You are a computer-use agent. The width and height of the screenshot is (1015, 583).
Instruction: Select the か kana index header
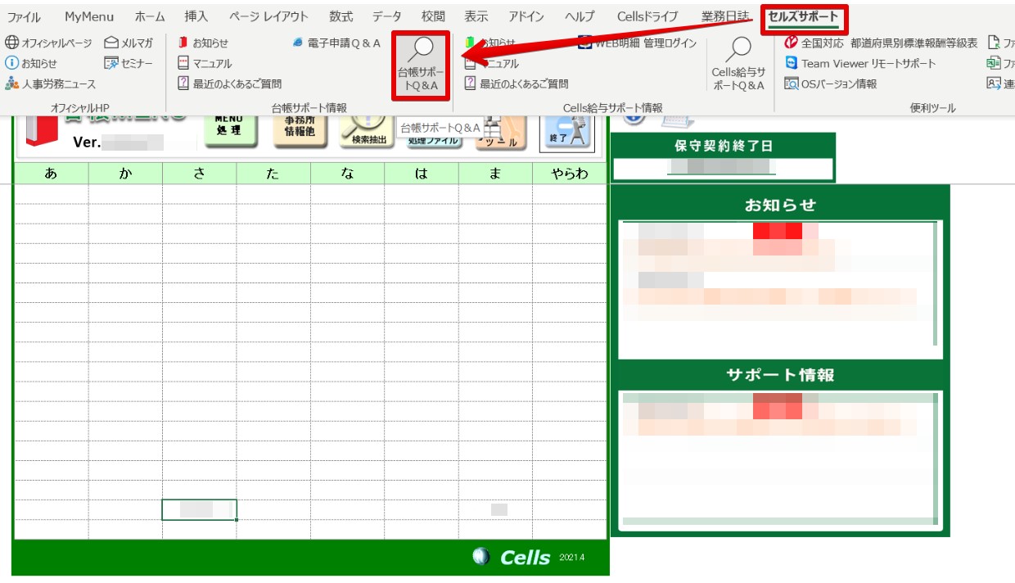point(125,174)
